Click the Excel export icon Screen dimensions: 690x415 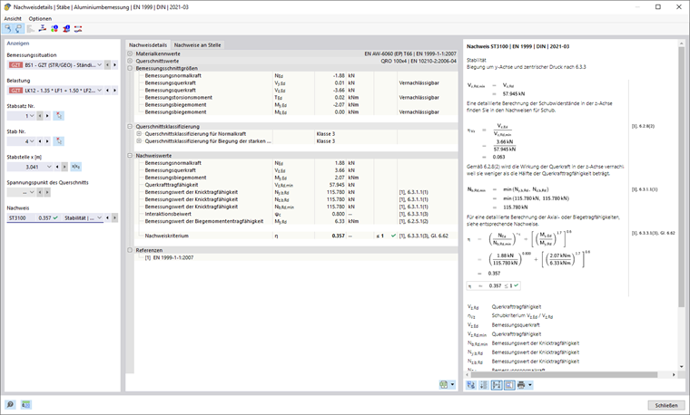(444, 385)
